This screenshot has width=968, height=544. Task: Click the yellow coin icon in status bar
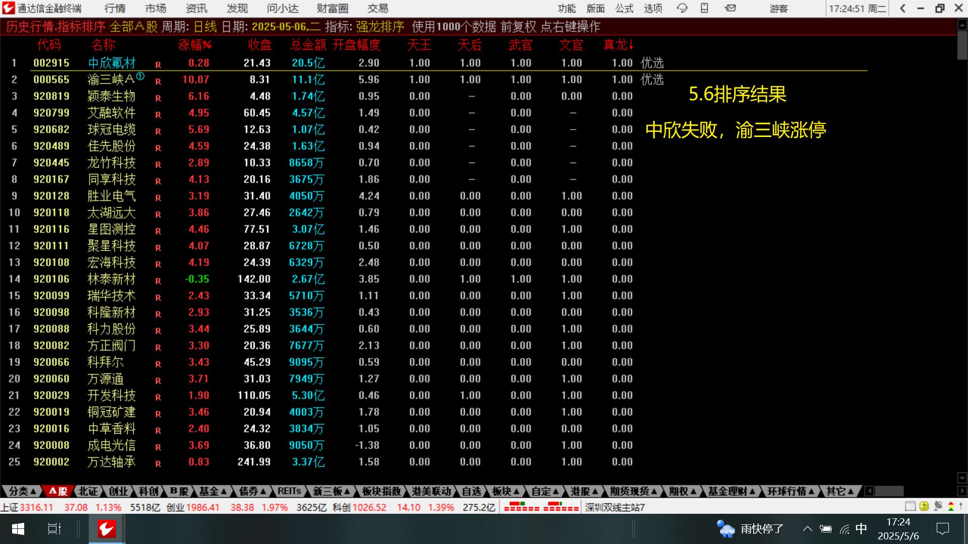coord(924,506)
